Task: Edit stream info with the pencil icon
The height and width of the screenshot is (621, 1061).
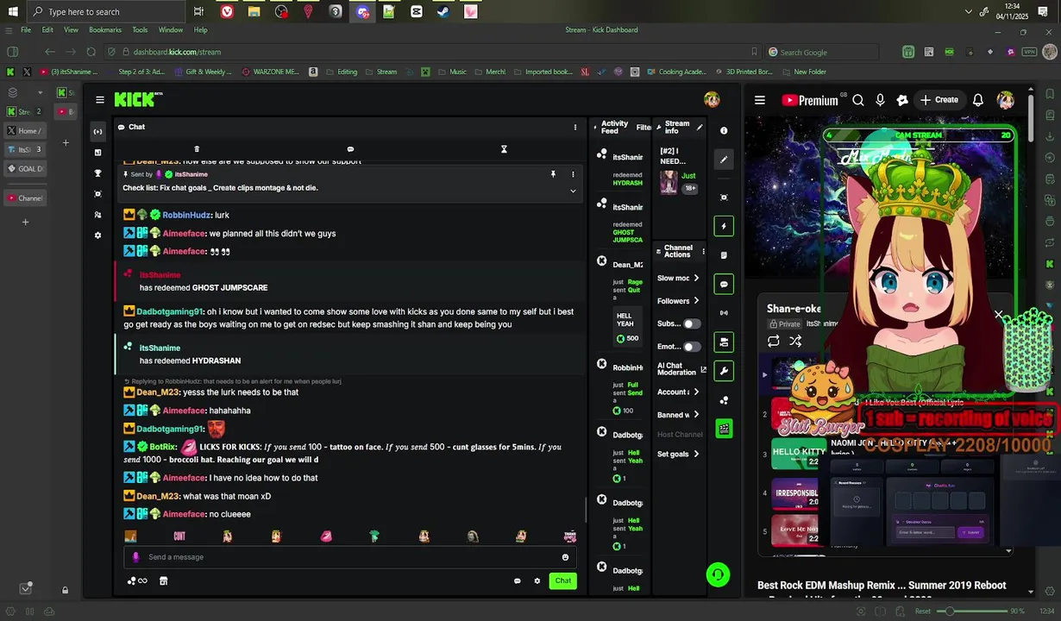Action: point(700,128)
